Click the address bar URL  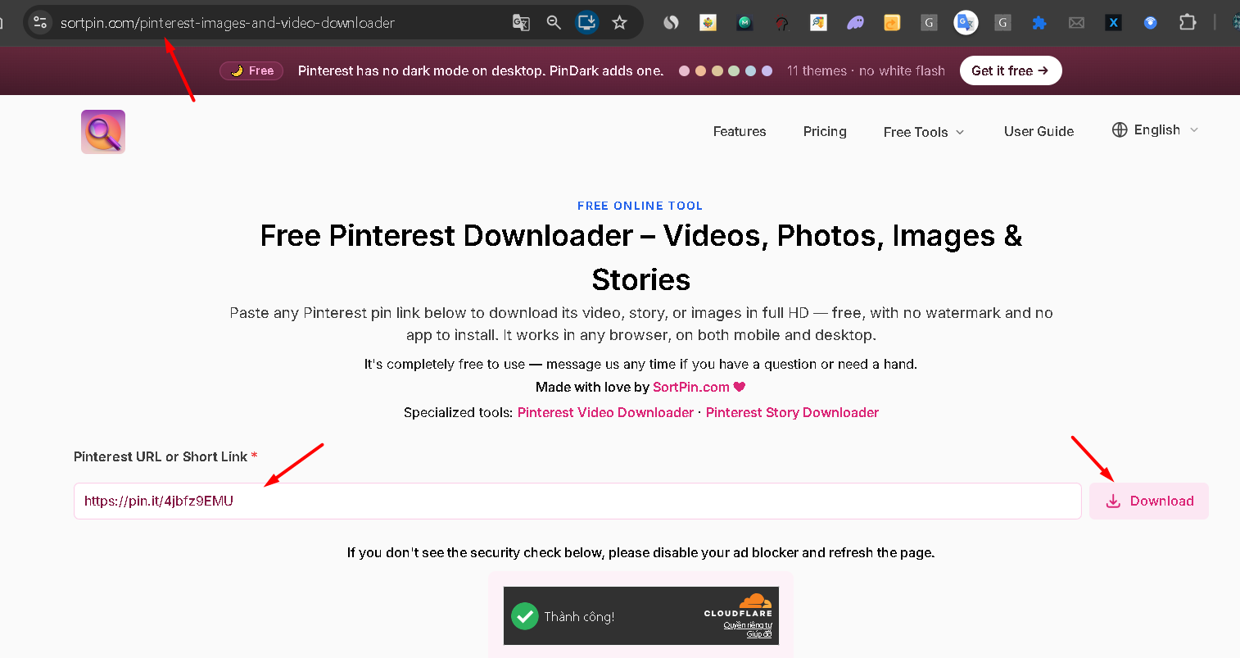click(228, 23)
